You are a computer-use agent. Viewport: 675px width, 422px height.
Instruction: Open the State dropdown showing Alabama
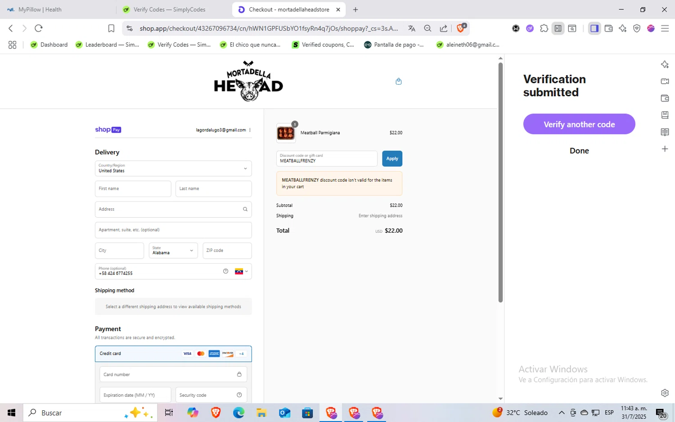[x=173, y=251]
